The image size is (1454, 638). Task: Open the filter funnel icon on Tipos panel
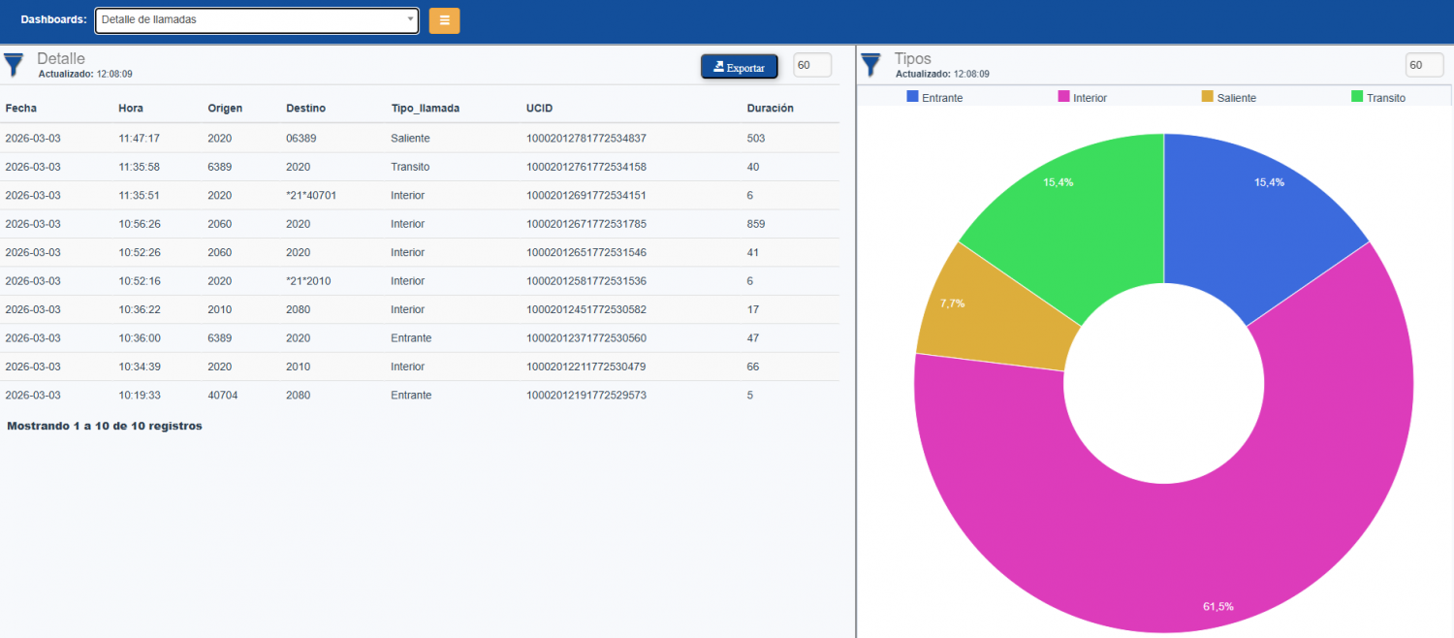869,64
